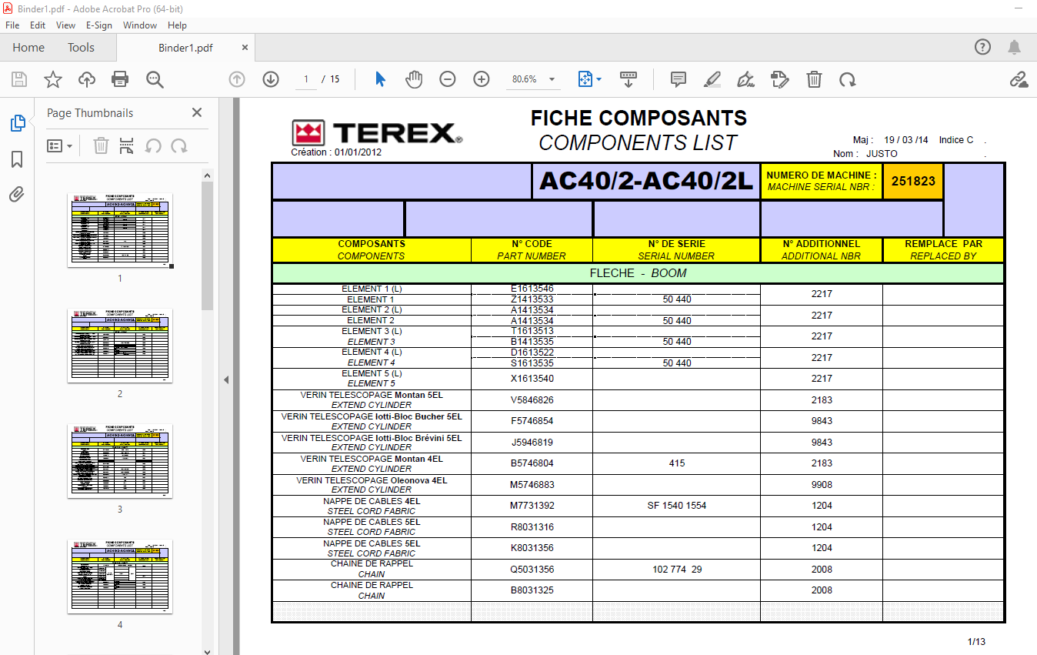Collapse the navigation pane with side arrow
This screenshot has width=1037, height=655.
(x=226, y=379)
